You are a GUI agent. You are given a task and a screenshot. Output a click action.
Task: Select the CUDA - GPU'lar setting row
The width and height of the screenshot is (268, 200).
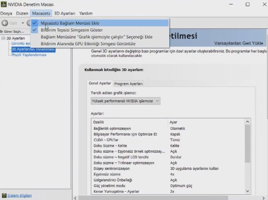click(168, 140)
